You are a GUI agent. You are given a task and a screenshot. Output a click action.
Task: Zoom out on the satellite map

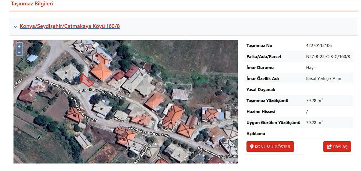point(19,52)
